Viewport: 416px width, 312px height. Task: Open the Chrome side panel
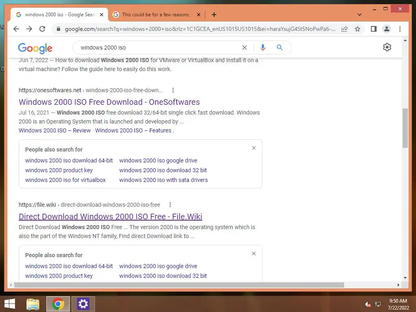tap(374, 29)
